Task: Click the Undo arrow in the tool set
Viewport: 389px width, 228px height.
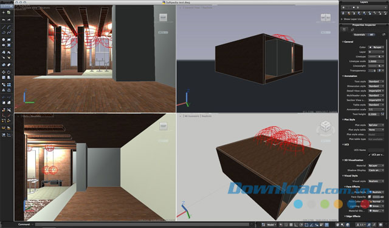Action: 4,20
